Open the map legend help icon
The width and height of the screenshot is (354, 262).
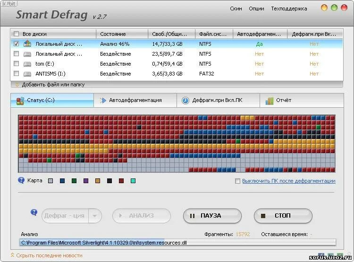(x=21, y=180)
